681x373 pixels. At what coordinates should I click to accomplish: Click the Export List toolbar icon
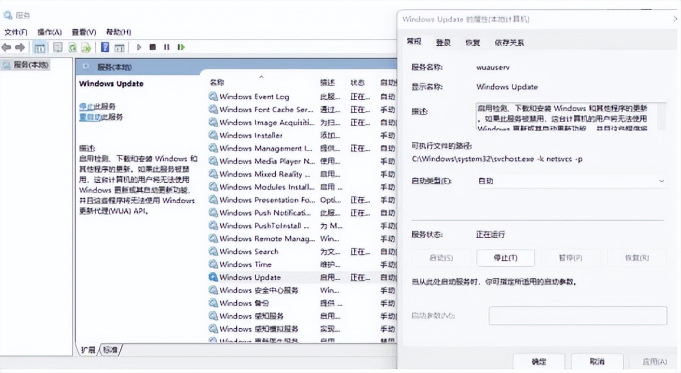(x=86, y=47)
